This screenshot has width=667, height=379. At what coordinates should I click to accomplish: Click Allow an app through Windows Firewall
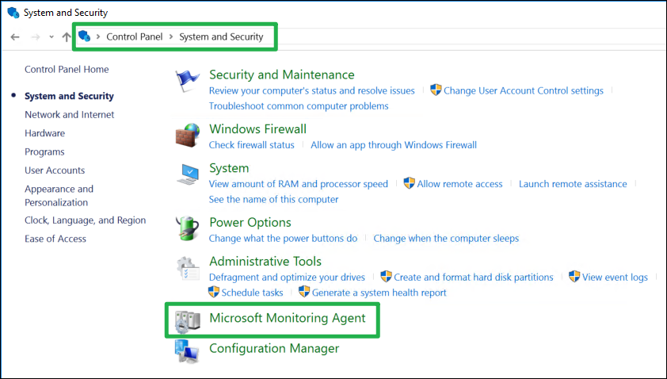click(x=394, y=145)
